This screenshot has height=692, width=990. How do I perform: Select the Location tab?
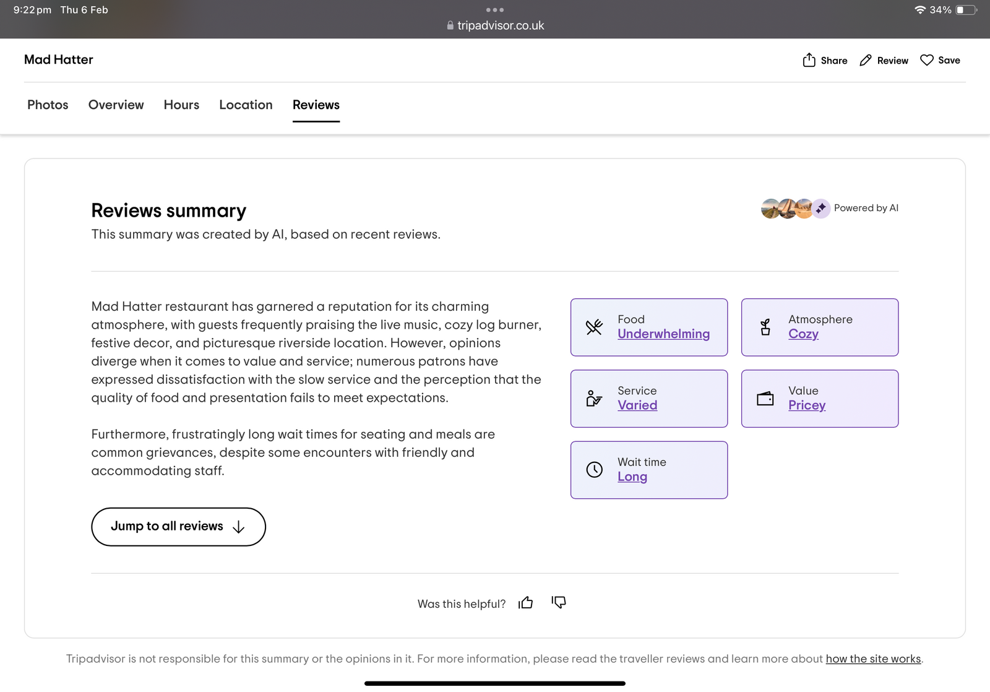pyautogui.click(x=246, y=105)
